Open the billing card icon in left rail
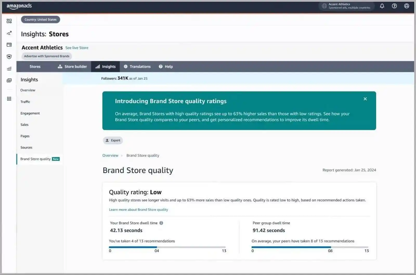Image resolution: width=416 pixels, height=275 pixels. coord(9,45)
